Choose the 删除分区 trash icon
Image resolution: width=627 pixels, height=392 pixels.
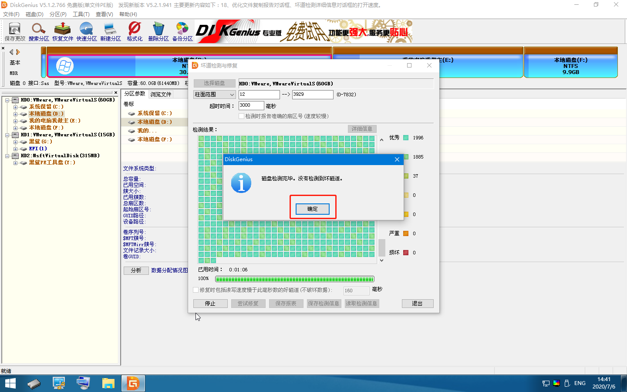[x=158, y=32]
